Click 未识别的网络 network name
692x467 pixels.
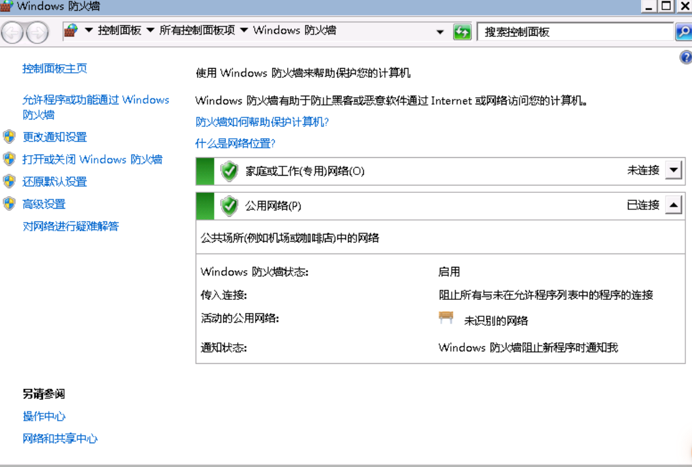point(496,321)
